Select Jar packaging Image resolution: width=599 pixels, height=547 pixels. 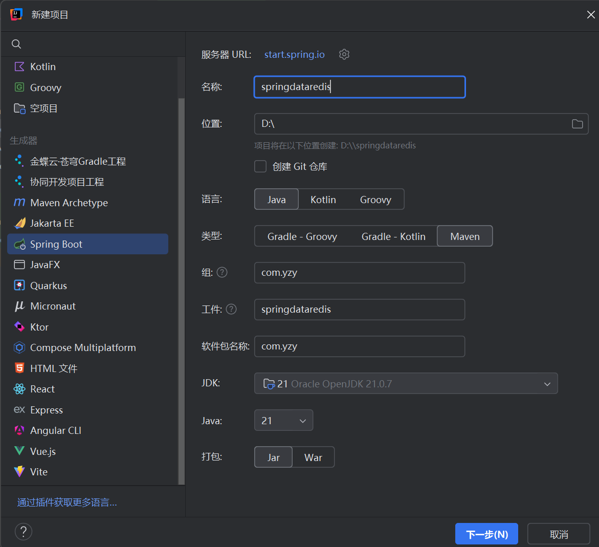[x=274, y=457]
